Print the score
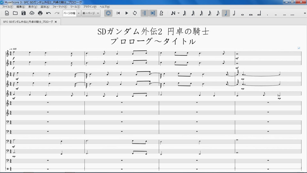The width and height of the screenshot is (307, 173). coord(40,13)
